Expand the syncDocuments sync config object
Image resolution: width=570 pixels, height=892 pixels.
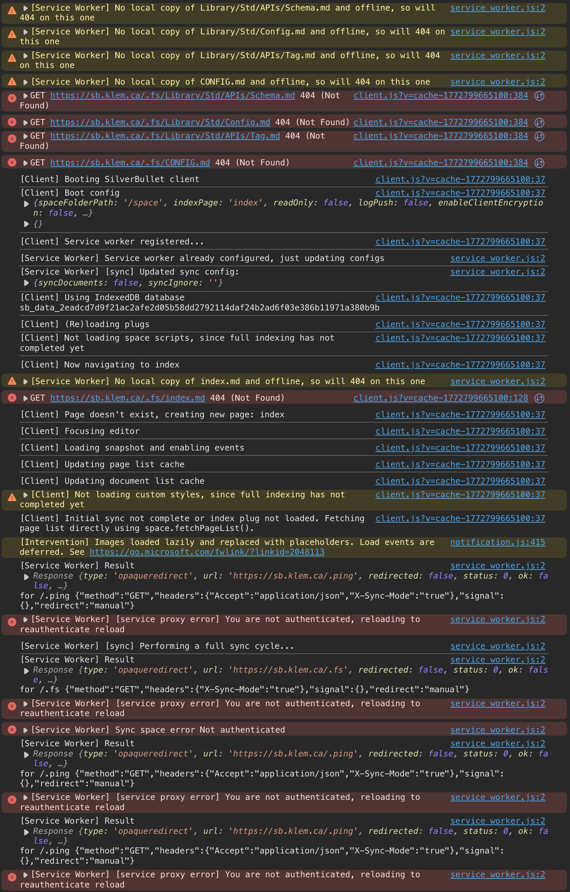[x=26, y=283]
